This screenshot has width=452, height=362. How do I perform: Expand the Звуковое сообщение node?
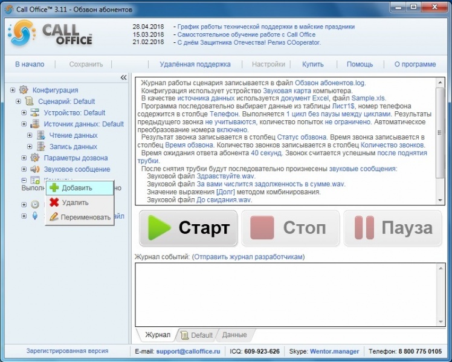point(24,169)
